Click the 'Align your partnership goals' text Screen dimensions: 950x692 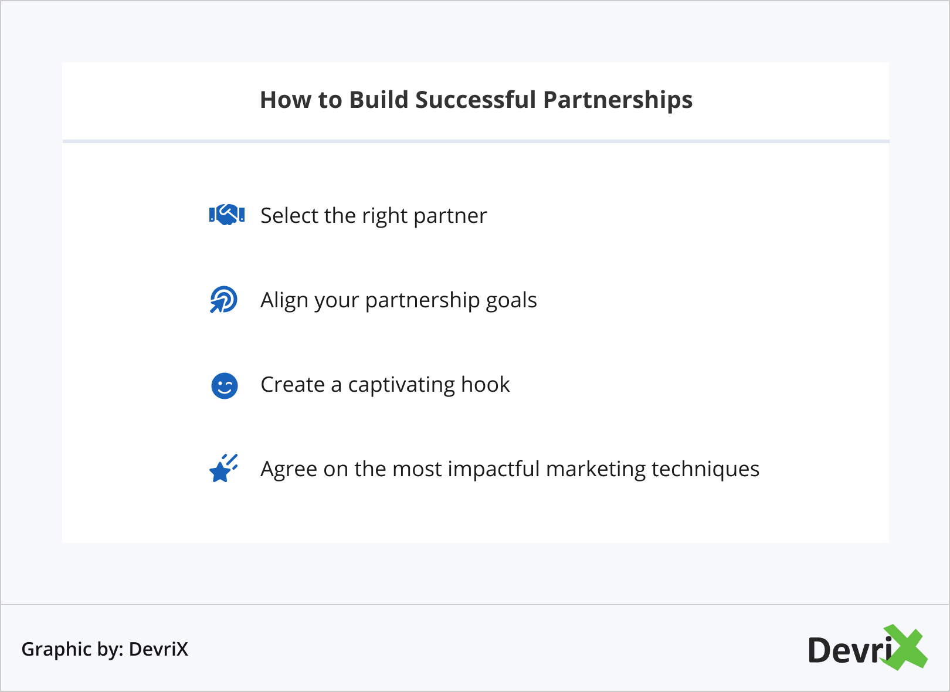click(398, 300)
